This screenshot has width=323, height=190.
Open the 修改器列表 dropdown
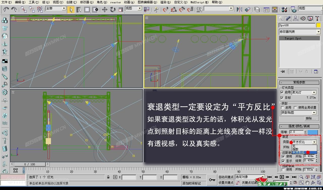(x=300, y=32)
